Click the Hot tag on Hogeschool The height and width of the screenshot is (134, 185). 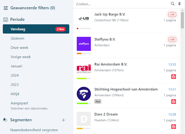98,102
